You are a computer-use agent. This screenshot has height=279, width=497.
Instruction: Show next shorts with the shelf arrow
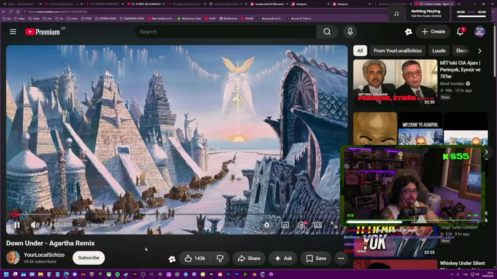pos(486,152)
